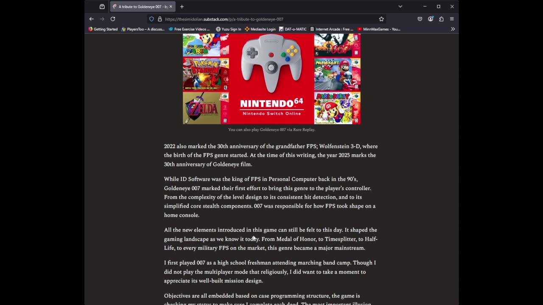543x305 pixels.
Task: Open the extensions puzzle icon
Action: [441, 19]
